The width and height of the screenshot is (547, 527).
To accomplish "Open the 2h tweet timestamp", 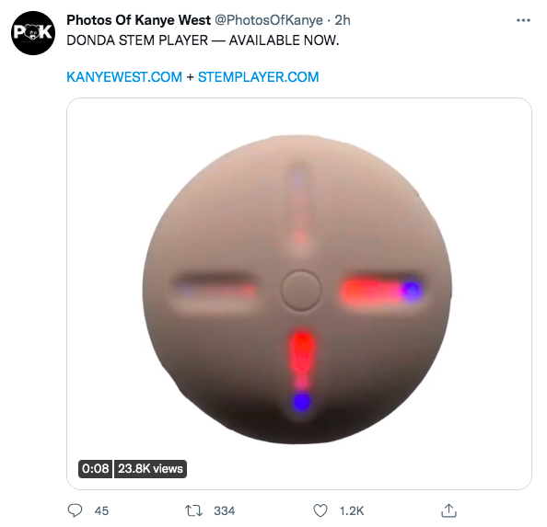I will (x=343, y=20).
